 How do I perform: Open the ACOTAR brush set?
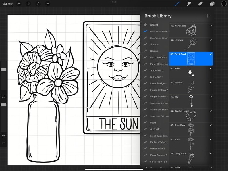pyautogui.click(x=155, y=129)
